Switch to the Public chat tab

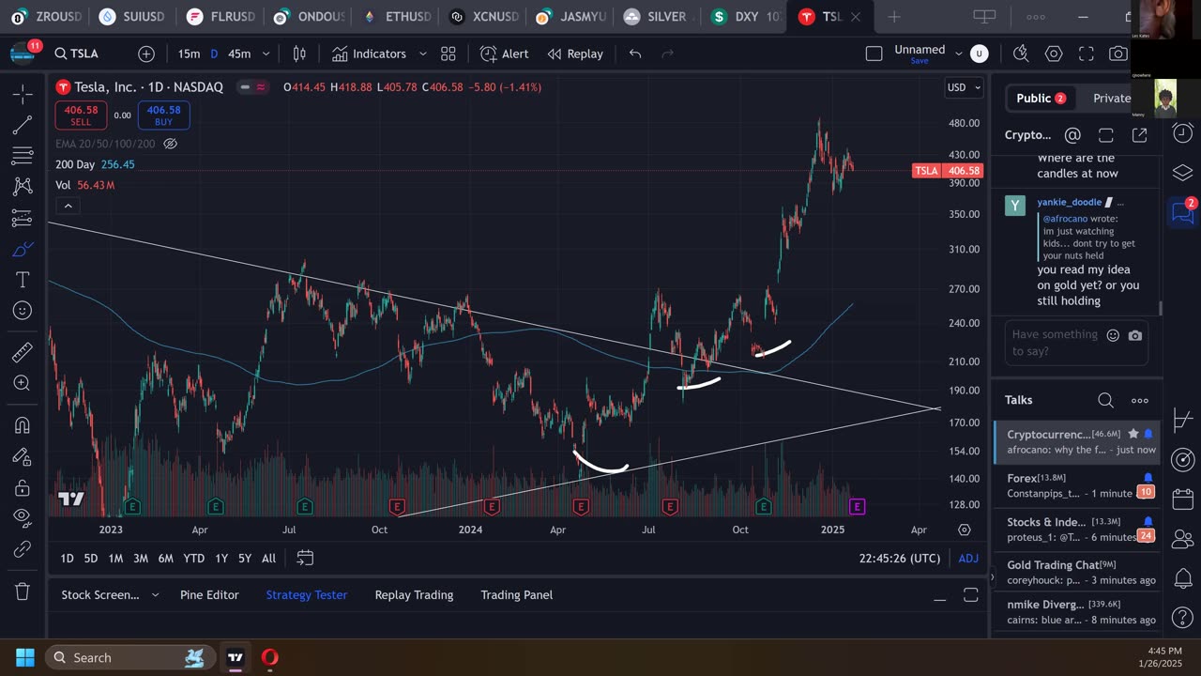click(x=1041, y=98)
